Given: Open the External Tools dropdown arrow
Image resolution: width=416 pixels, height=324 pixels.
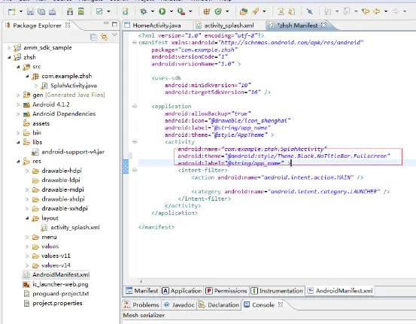Looking at the screenshot, I should click(190, 11).
